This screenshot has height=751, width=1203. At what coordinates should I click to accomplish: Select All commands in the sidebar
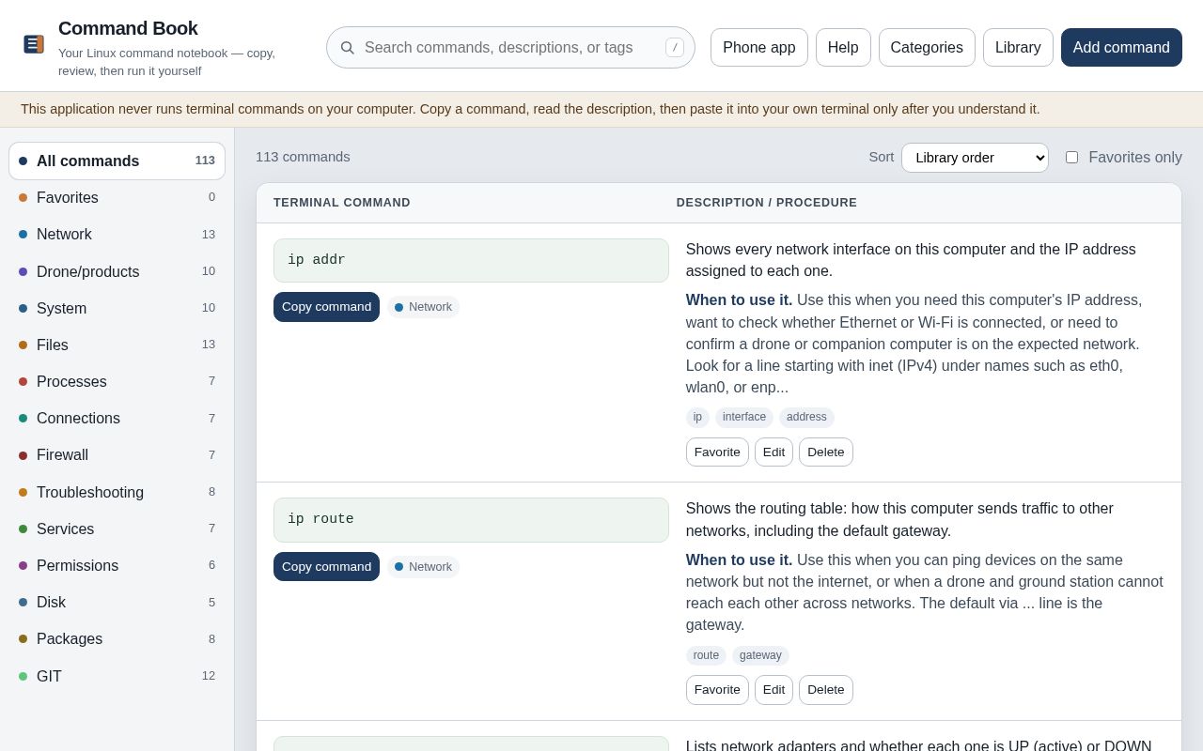117,161
